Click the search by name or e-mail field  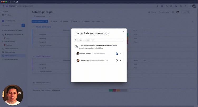(x=99, y=40)
